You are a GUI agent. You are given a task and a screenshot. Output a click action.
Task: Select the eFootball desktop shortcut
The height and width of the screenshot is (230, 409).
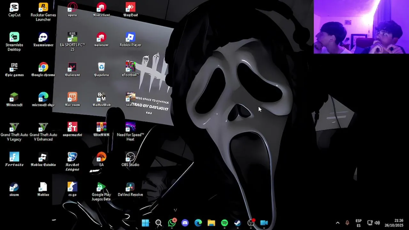pyautogui.click(x=130, y=70)
